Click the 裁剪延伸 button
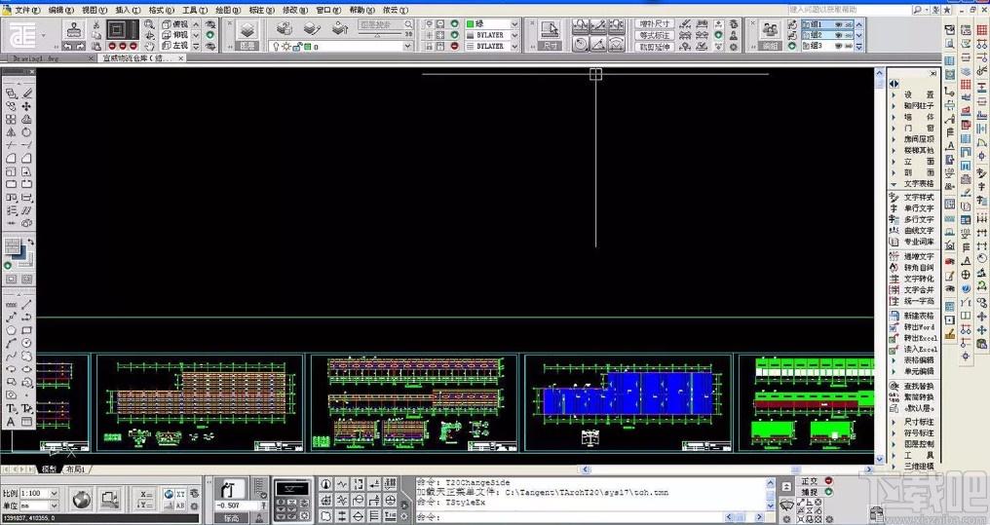Screen dimensions: 990x525 click(x=654, y=47)
